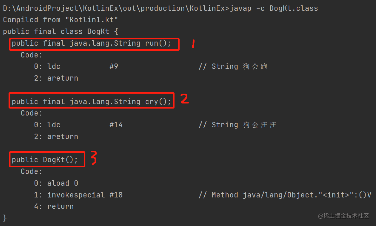
Task: Click the invokespecial #18 instruction
Action: click(78, 195)
